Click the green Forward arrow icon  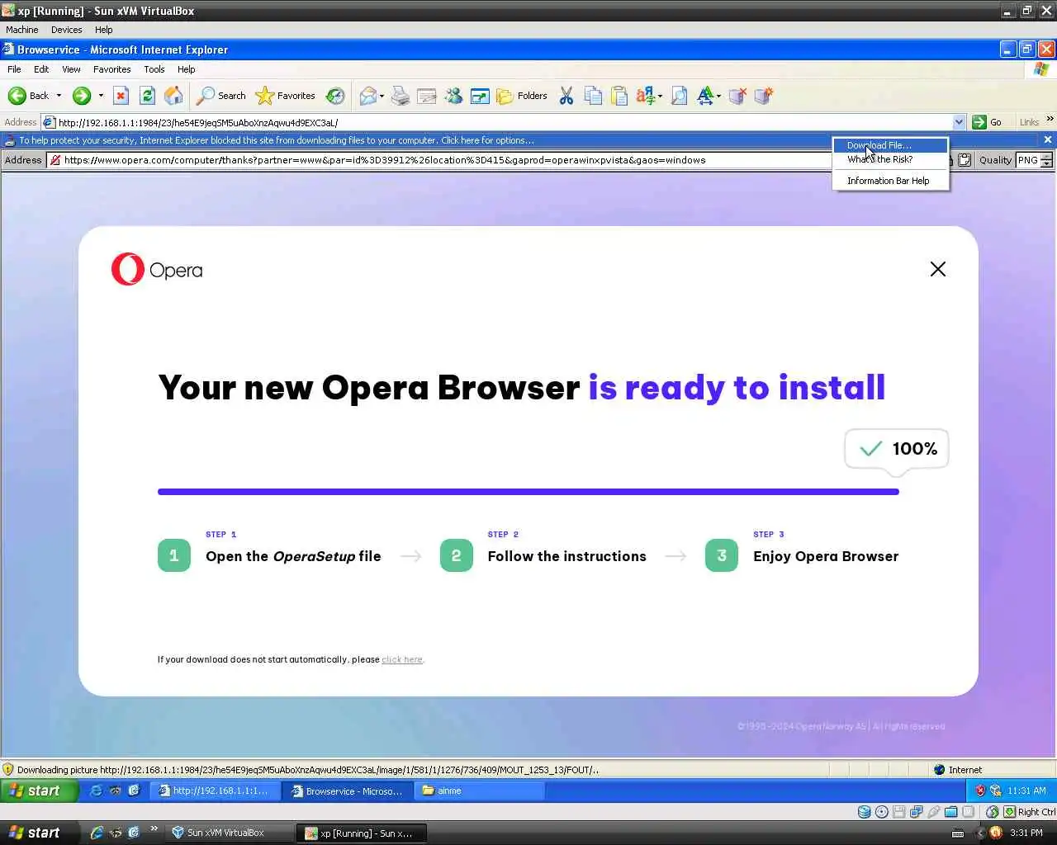pyautogui.click(x=81, y=96)
